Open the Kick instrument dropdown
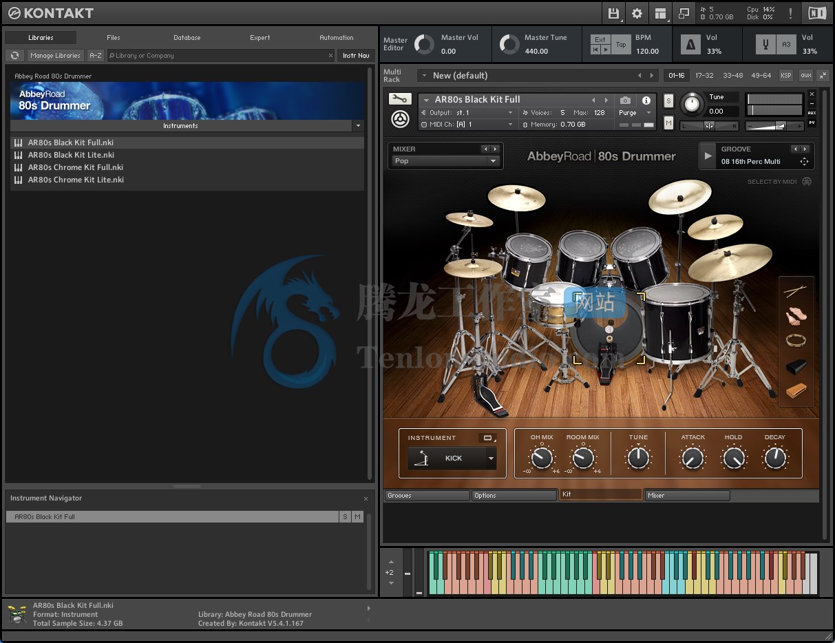 click(452, 458)
